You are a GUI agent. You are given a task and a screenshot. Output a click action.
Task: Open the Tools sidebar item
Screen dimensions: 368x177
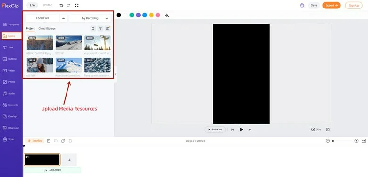point(11,139)
